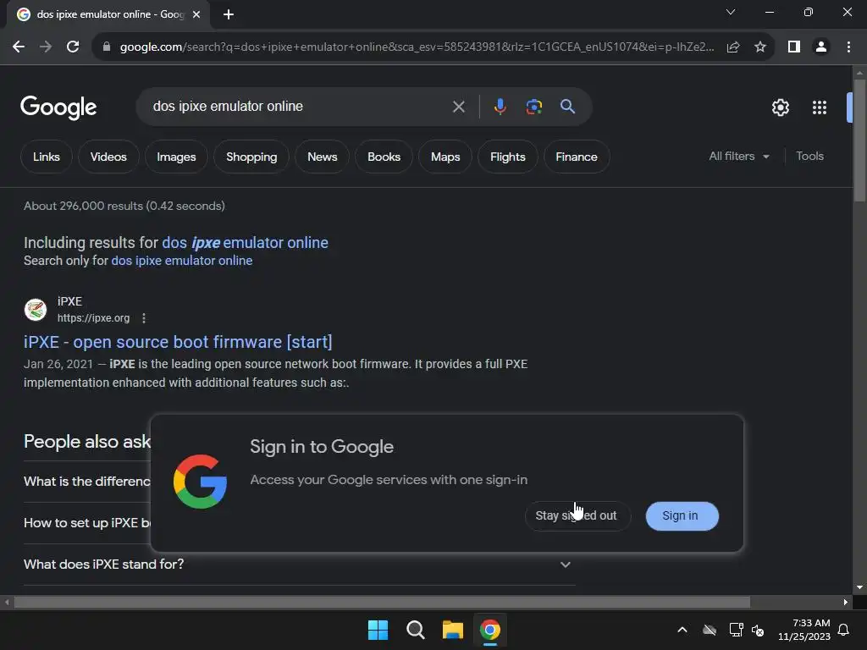Image resolution: width=867 pixels, height=650 pixels.
Task: Click the iPXE site favicon
Action: point(36,310)
